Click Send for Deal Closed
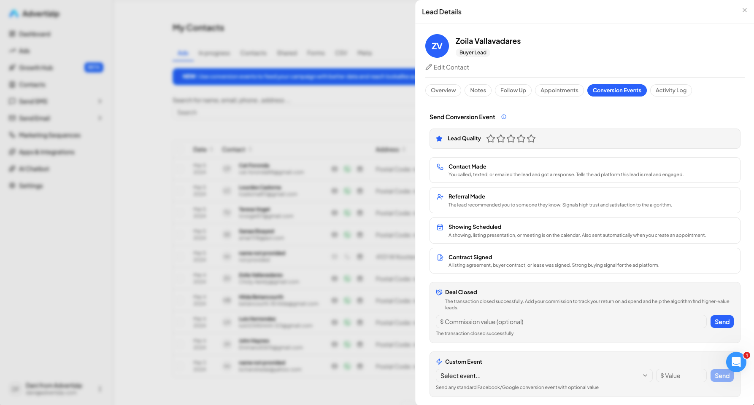This screenshot has width=754, height=405. click(722, 322)
